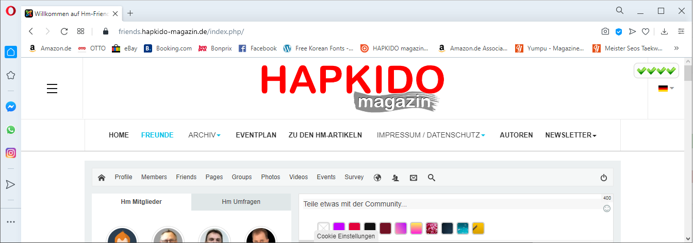Click the blue shield ad blocker icon

click(x=619, y=31)
